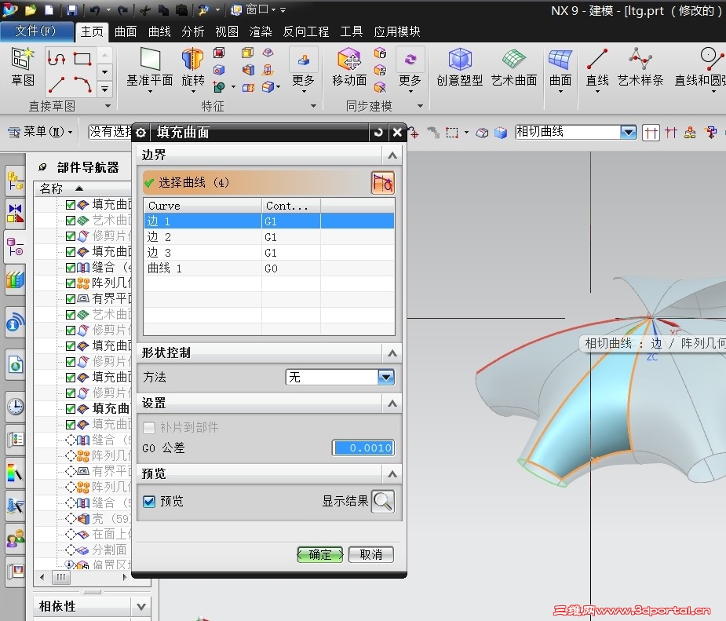This screenshot has height=621, width=726.
Task: Click the G0 公差 value field
Action: pos(363,447)
